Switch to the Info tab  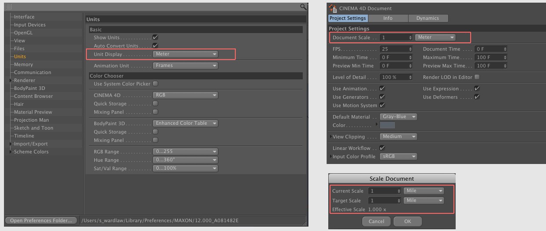tap(388, 19)
